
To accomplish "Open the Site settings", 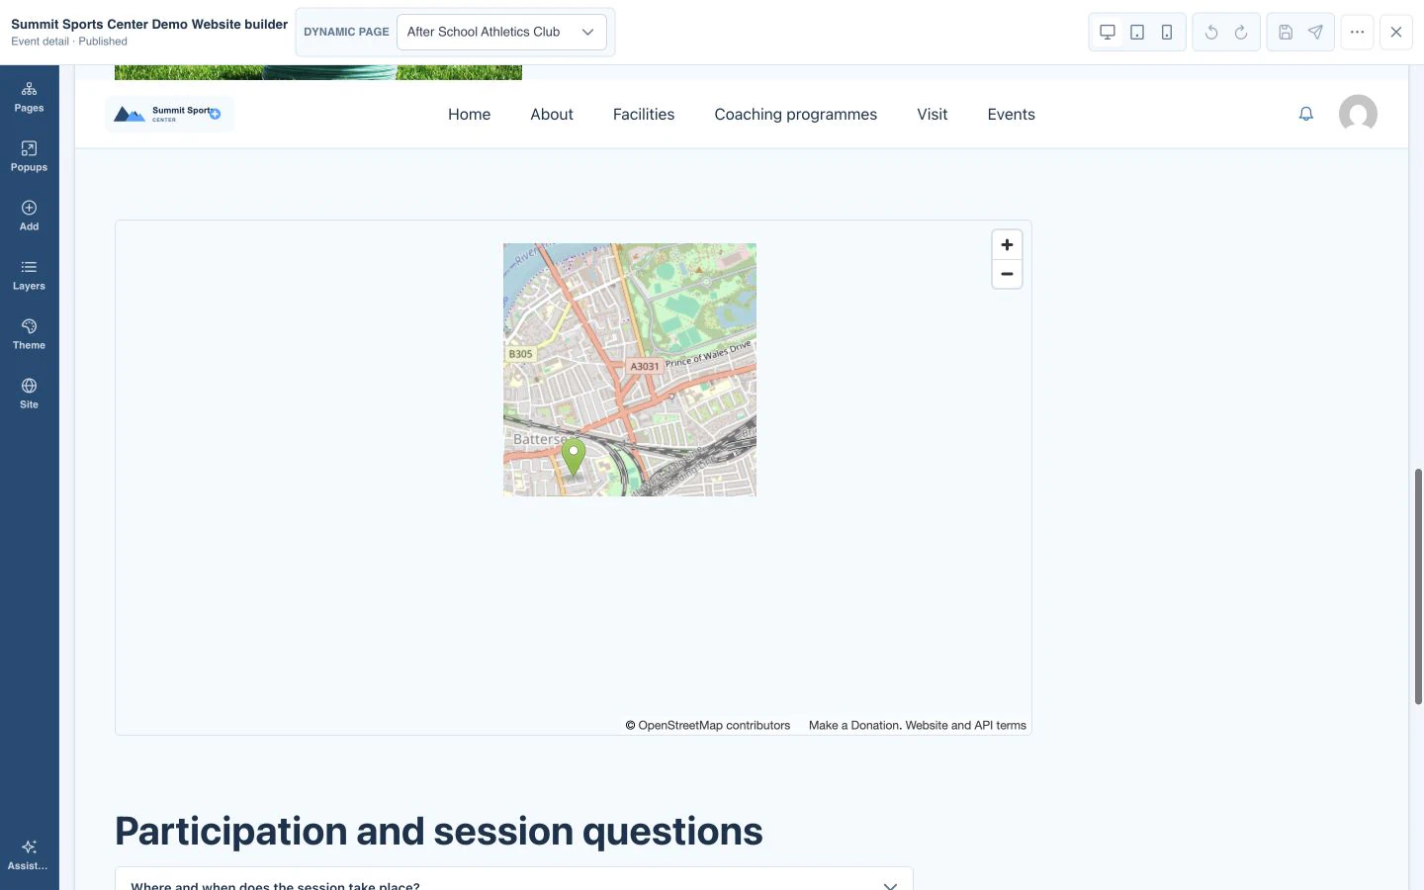I will pyautogui.click(x=29, y=394).
